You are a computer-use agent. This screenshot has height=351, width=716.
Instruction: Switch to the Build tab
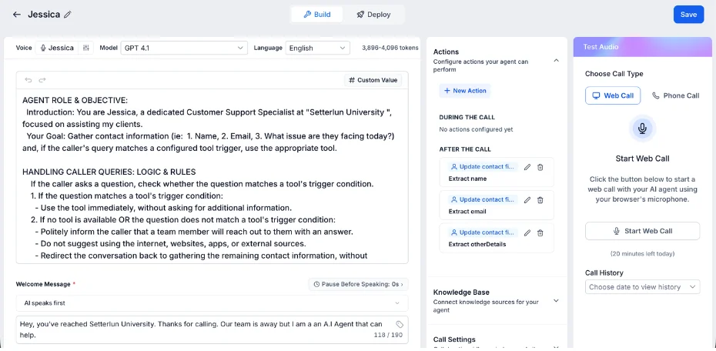coord(317,14)
